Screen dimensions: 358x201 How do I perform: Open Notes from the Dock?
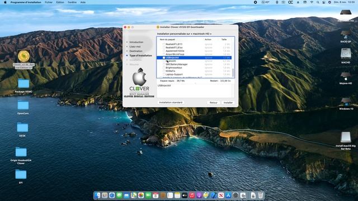coord(177,195)
